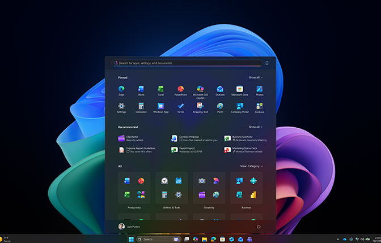Click the Windows Start button on taskbar
Viewport: 381px width, 243px height.
click(132, 239)
